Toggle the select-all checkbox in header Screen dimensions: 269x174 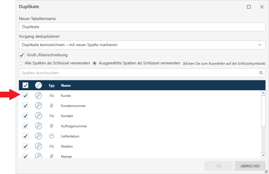(25, 85)
